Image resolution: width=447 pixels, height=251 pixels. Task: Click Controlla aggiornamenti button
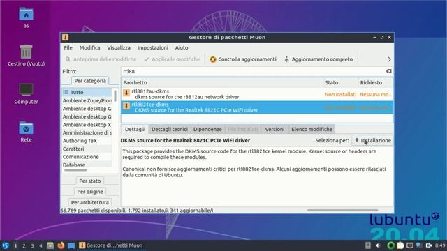coord(243,59)
